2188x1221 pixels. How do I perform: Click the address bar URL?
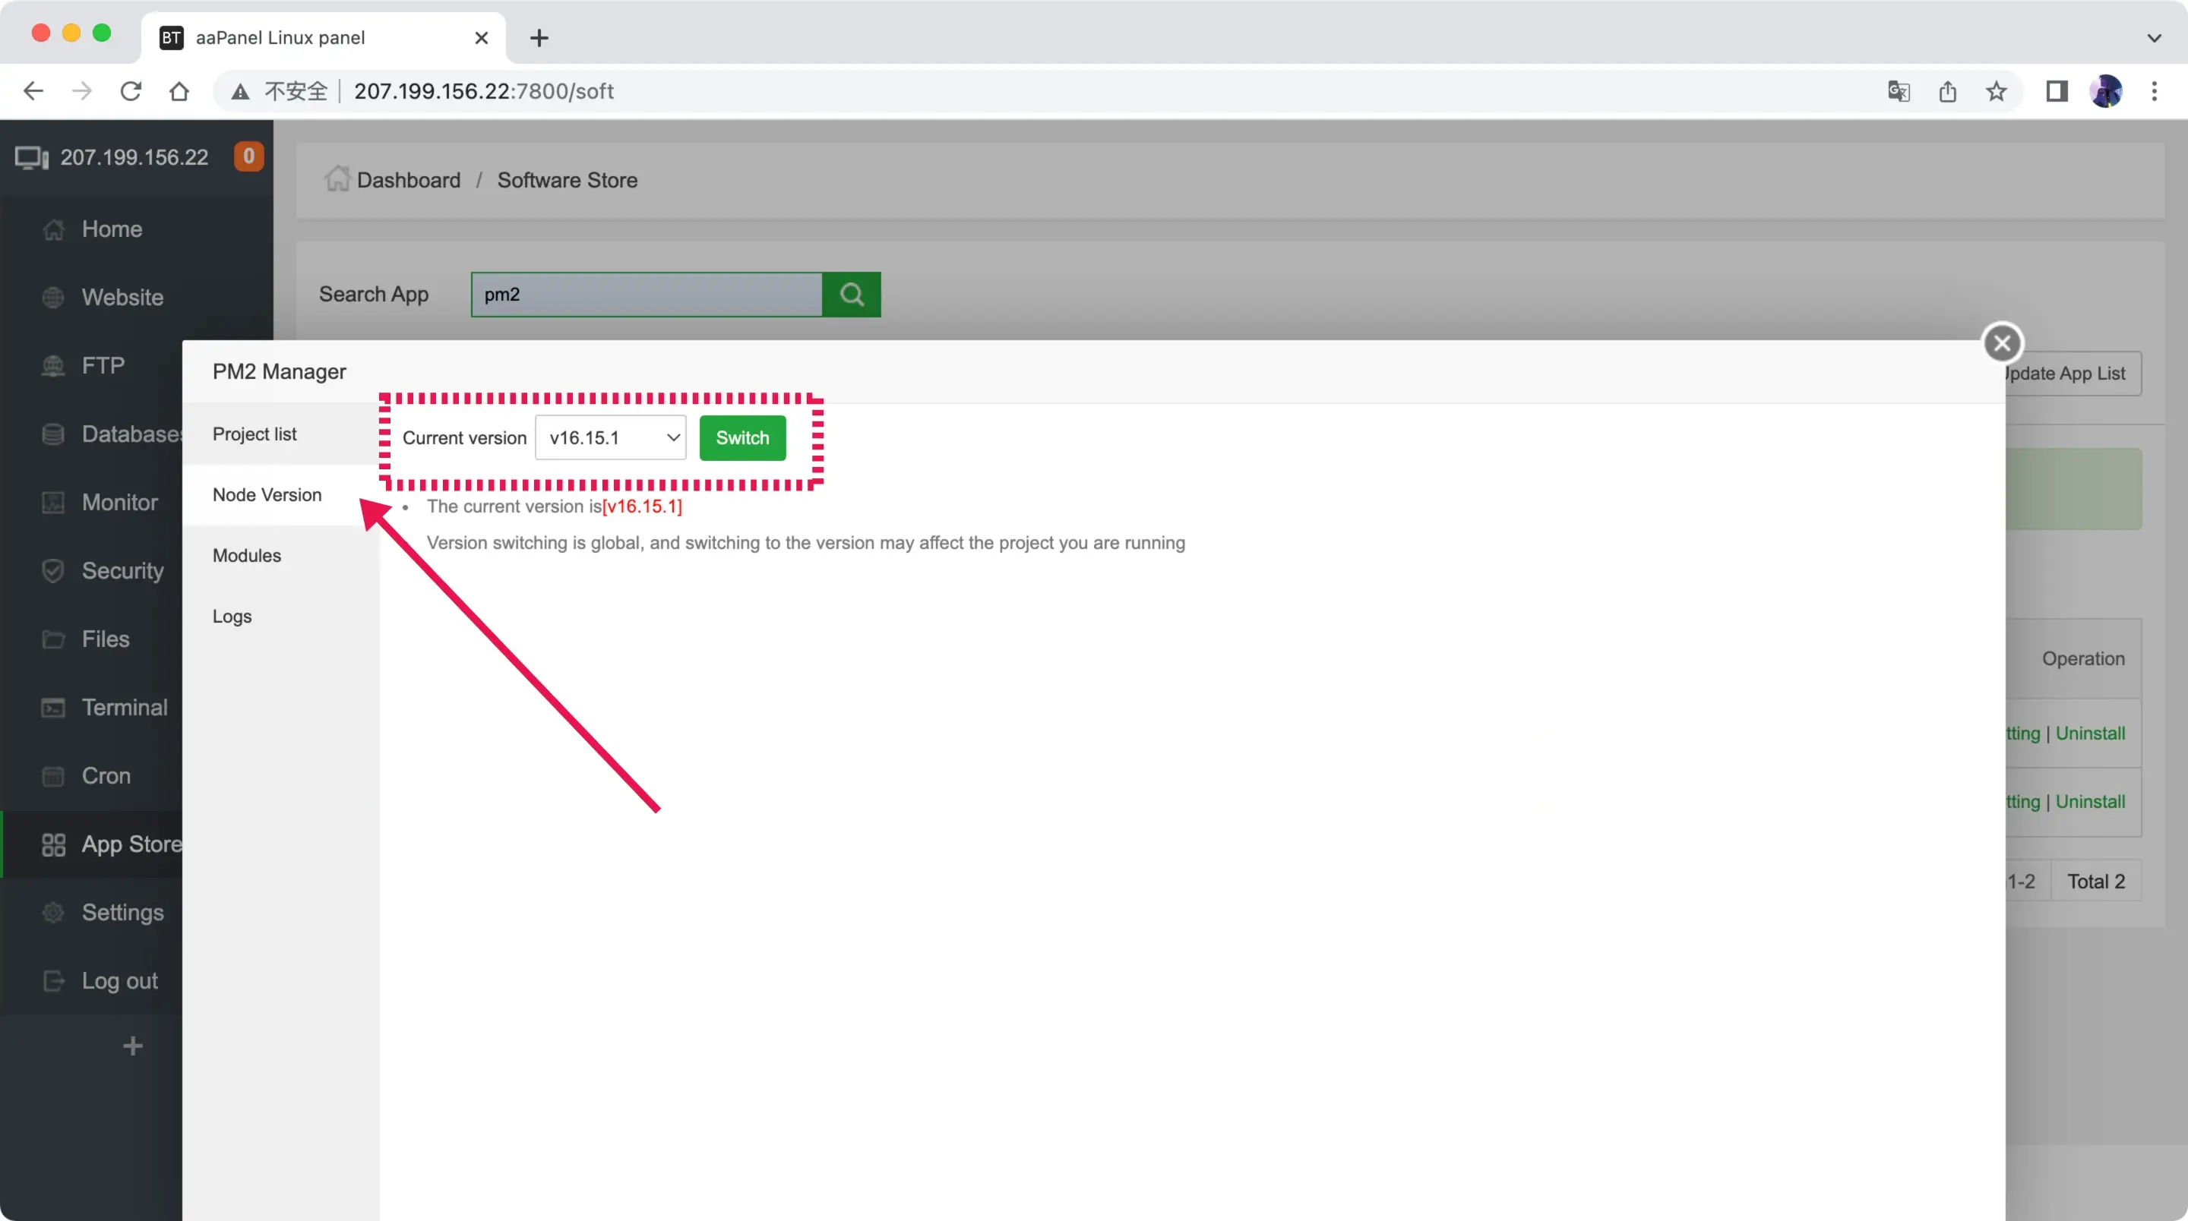(x=483, y=91)
